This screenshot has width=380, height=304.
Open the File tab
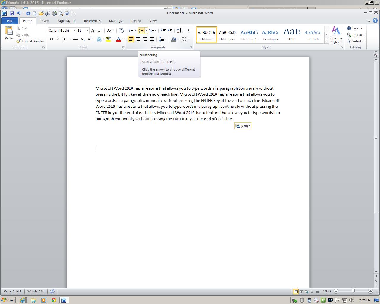[10, 21]
